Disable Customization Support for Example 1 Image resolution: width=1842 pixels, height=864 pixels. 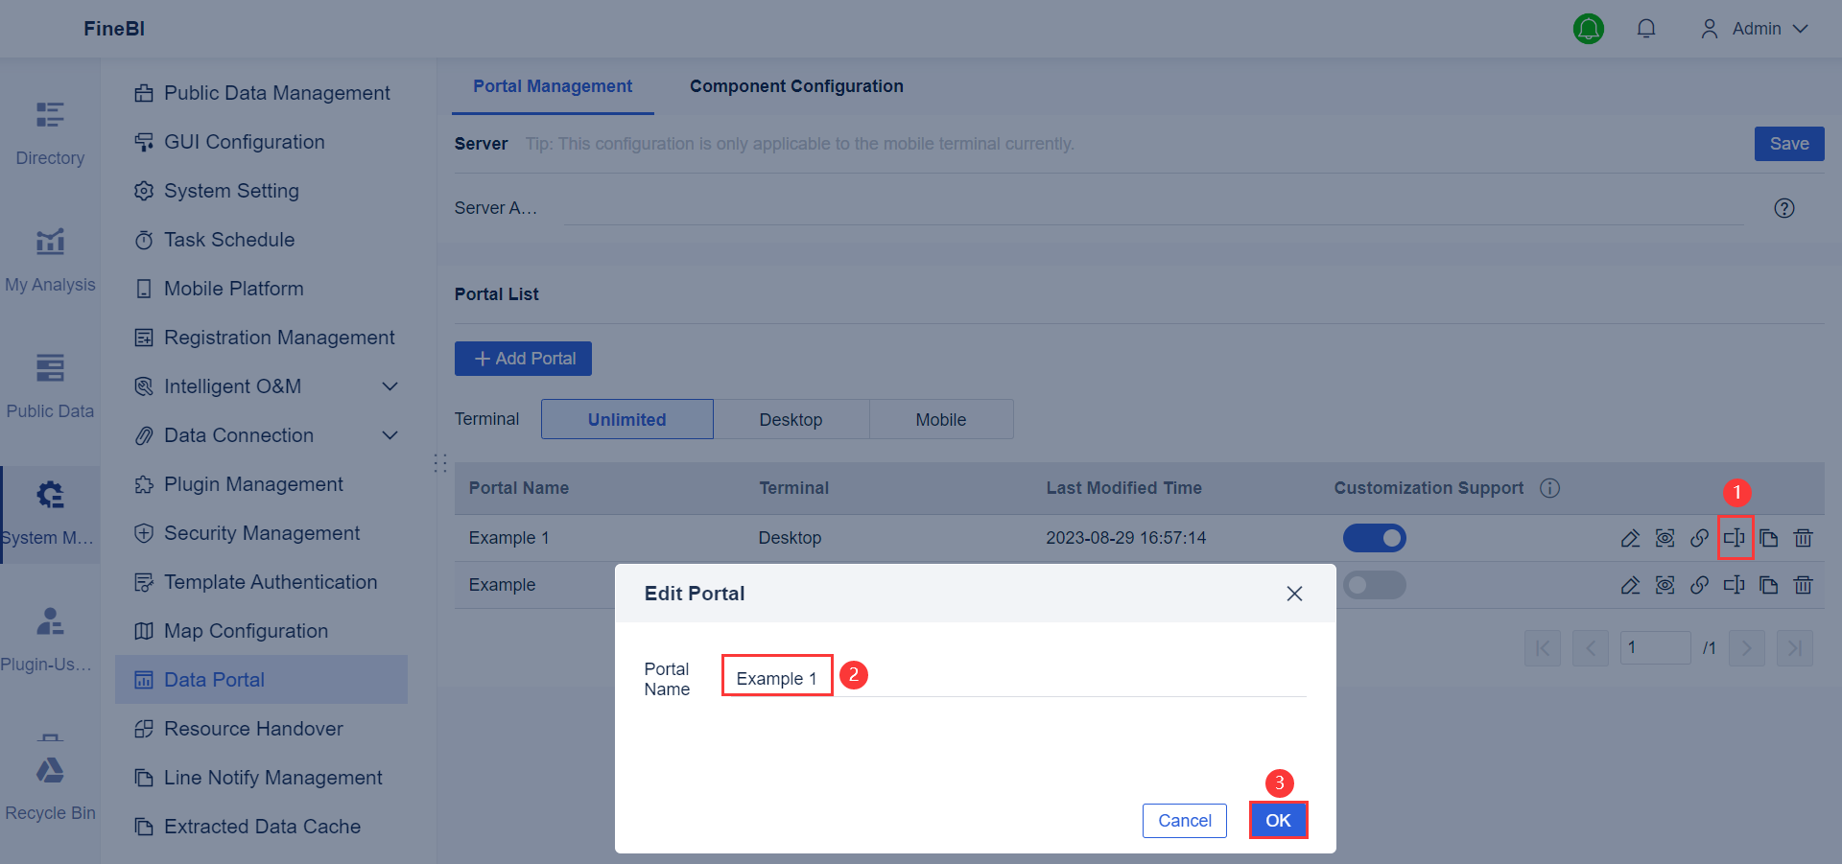point(1375,538)
